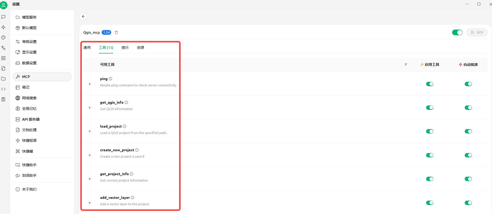The width and height of the screenshot is (492, 214).
Task: Delete Qgis_mcp server with trash icon
Action: pos(116,32)
